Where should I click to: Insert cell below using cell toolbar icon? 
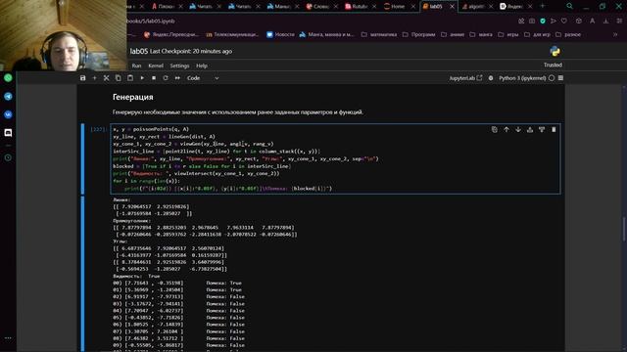(542, 129)
